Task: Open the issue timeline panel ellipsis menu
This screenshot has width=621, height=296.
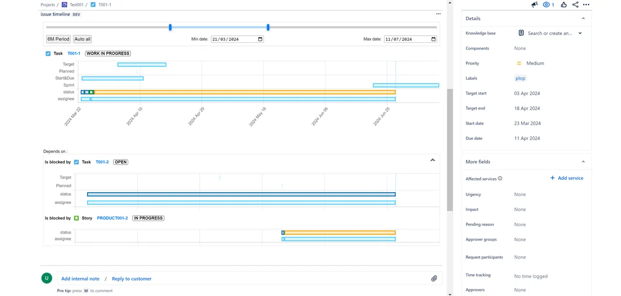Action: [x=438, y=14]
